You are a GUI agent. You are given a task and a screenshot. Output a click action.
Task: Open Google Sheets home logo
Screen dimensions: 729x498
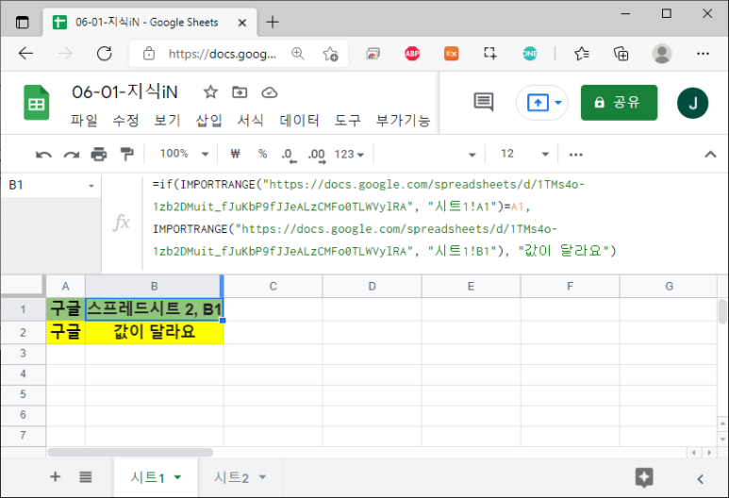pos(36,103)
